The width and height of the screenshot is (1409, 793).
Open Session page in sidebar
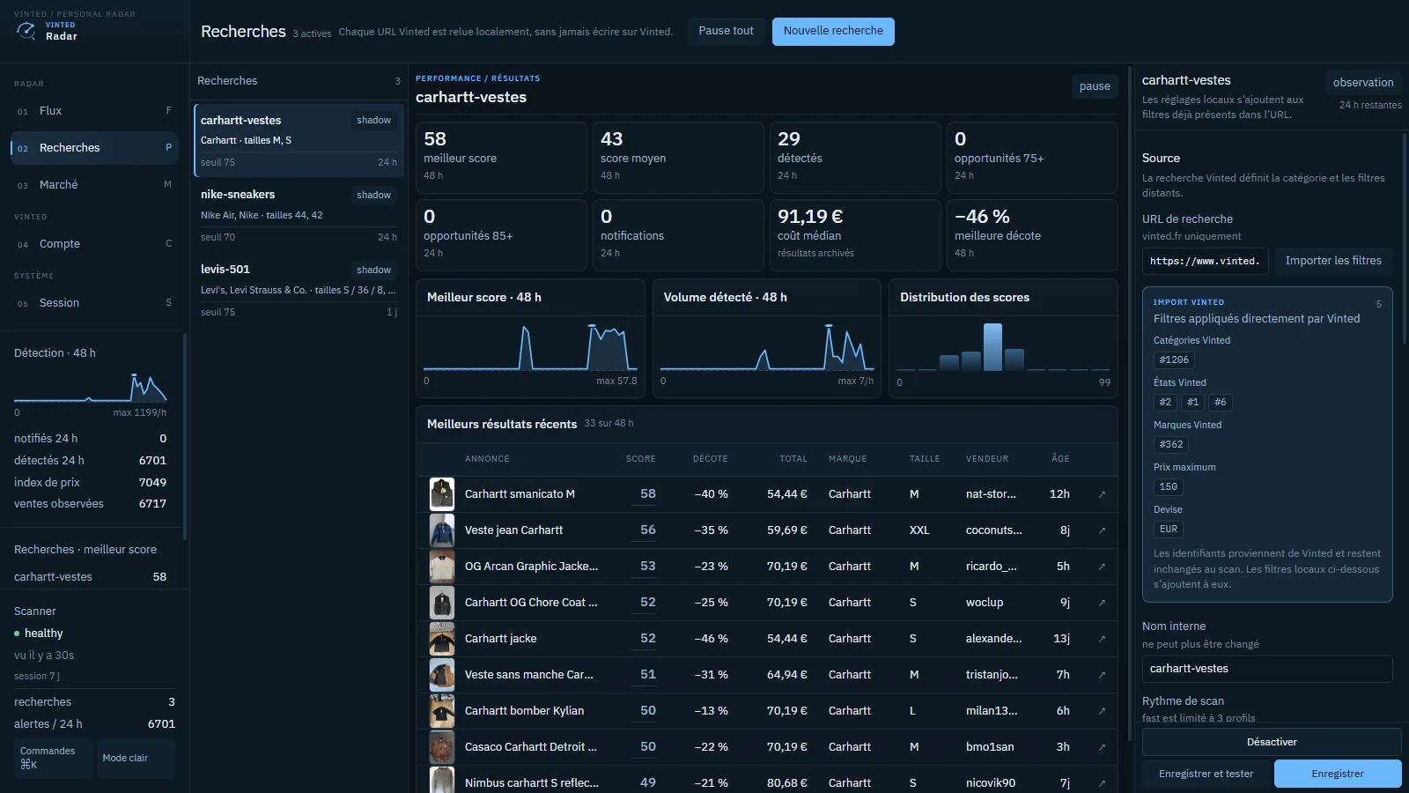coord(94,303)
